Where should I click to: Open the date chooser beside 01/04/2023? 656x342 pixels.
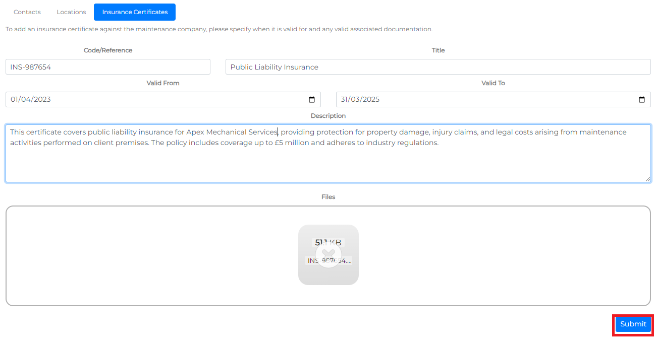[312, 99]
